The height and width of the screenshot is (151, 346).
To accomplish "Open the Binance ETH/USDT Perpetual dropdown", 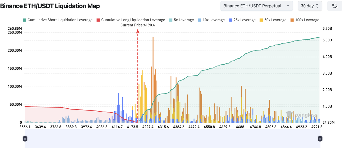I will 256,6.
